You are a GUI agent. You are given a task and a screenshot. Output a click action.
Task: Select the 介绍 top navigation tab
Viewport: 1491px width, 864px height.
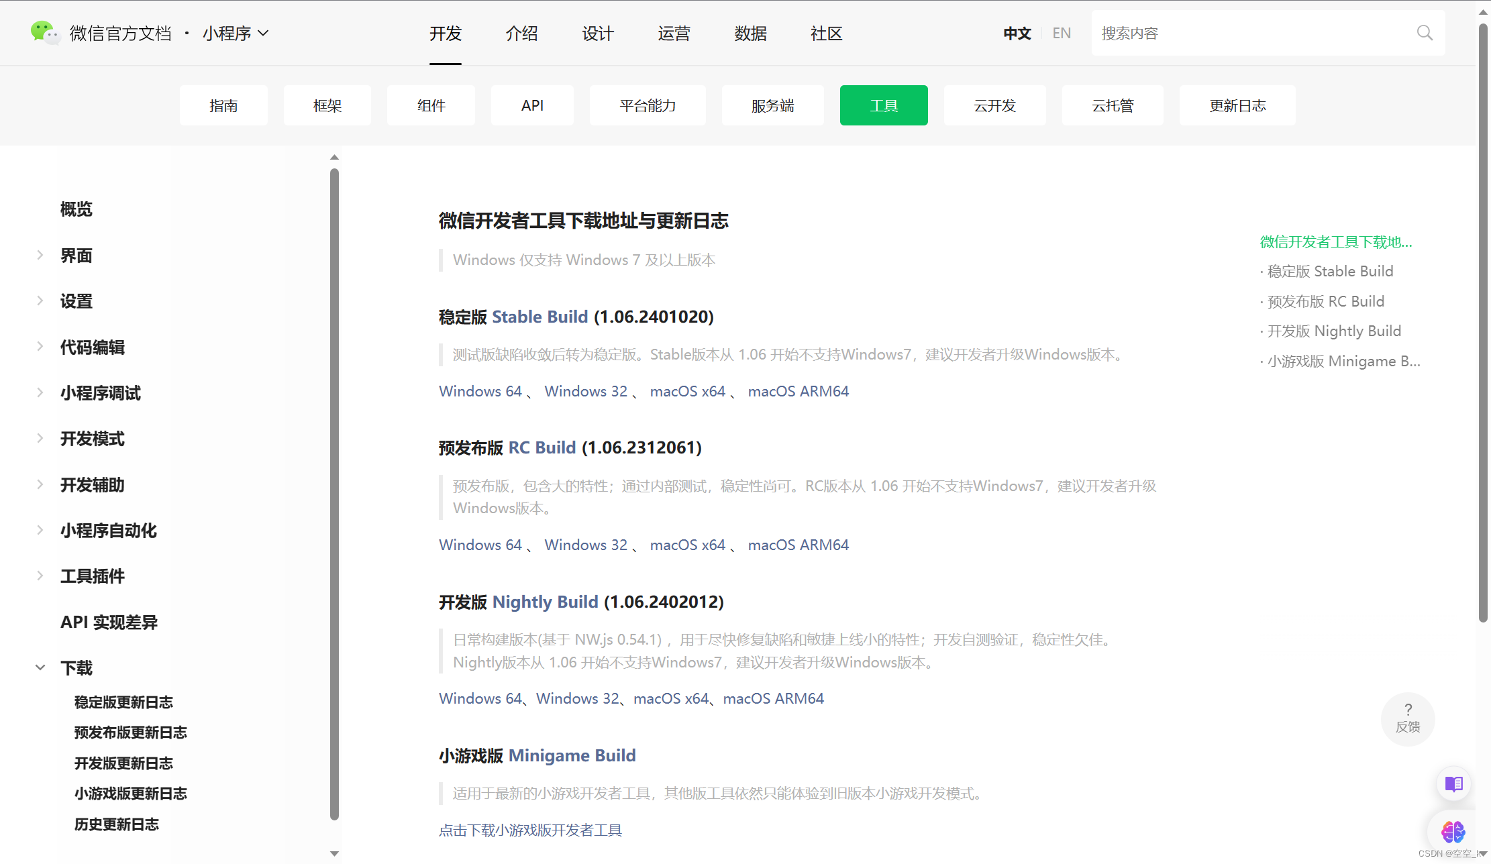pyautogui.click(x=522, y=34)
